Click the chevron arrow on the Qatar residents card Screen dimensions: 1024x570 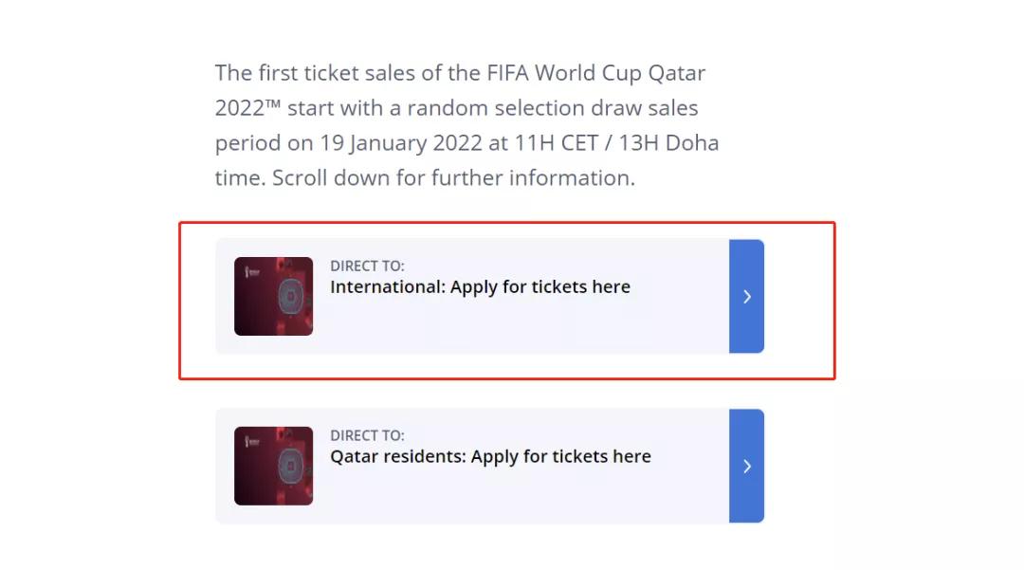coord(746,467)
